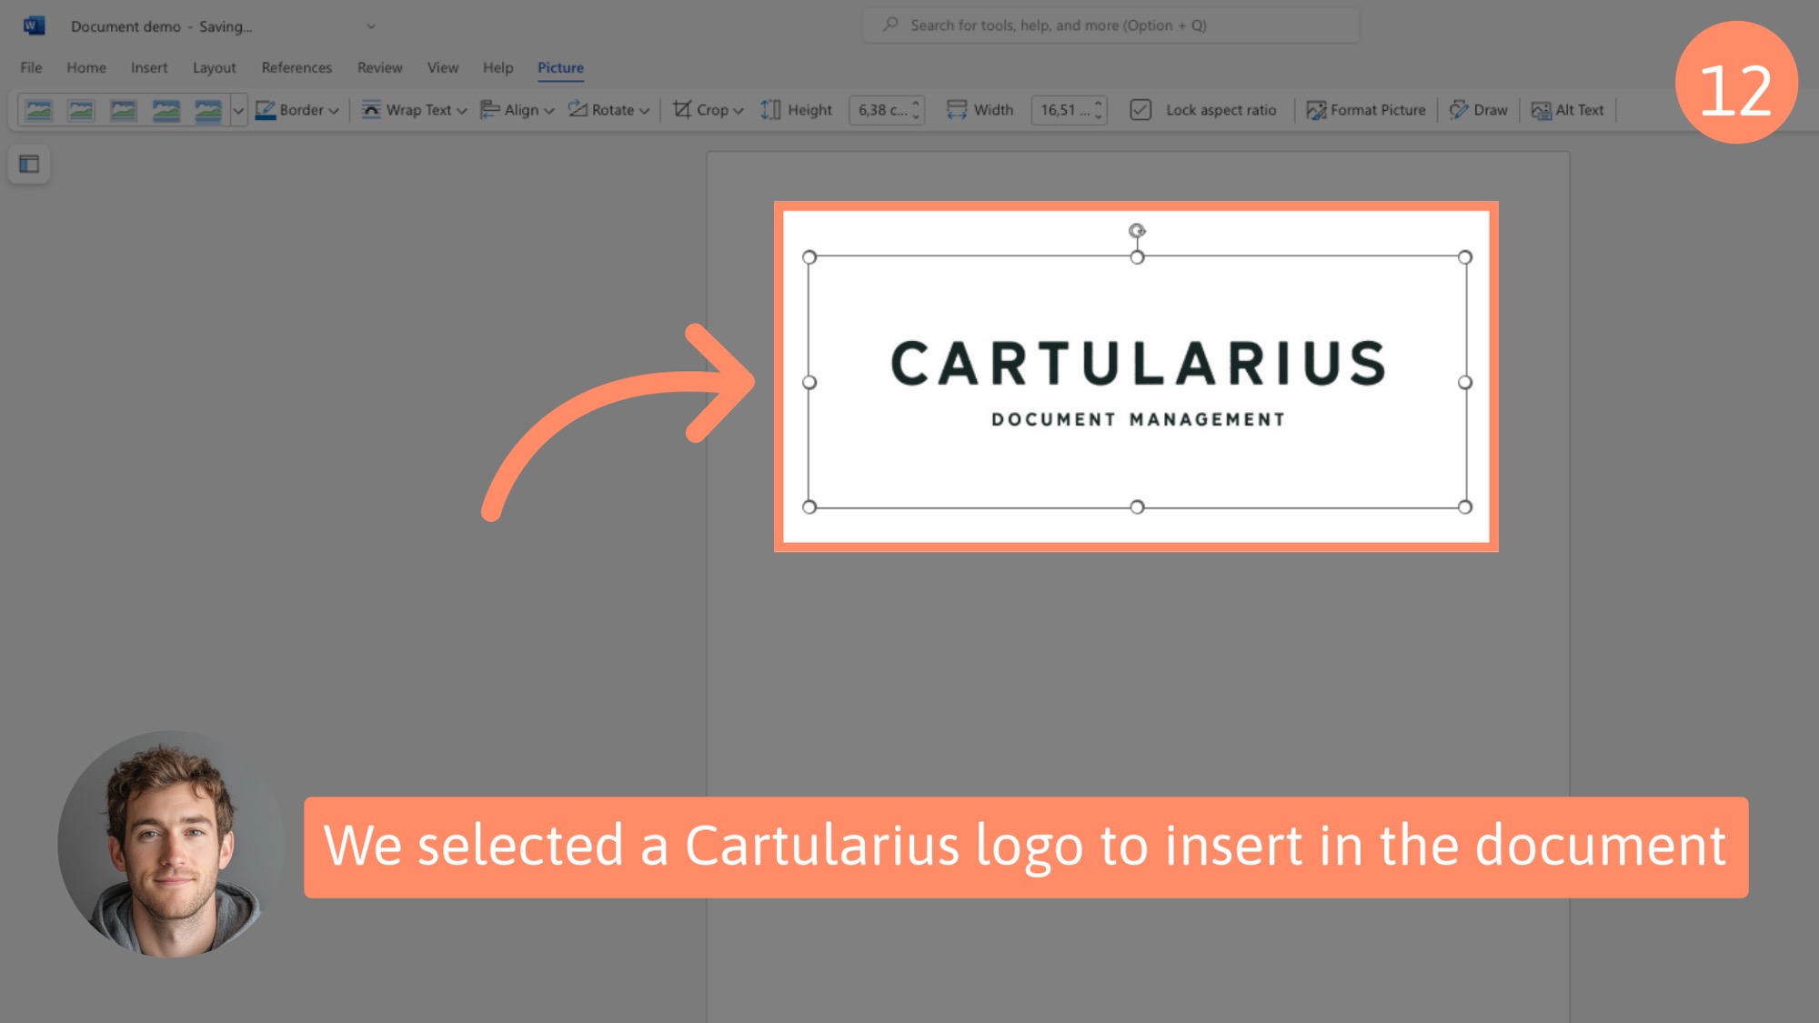This screenshot has width=1819, height=1023.
Task: Apply the fifth picture style thumbnail
Action: (207, 110)
